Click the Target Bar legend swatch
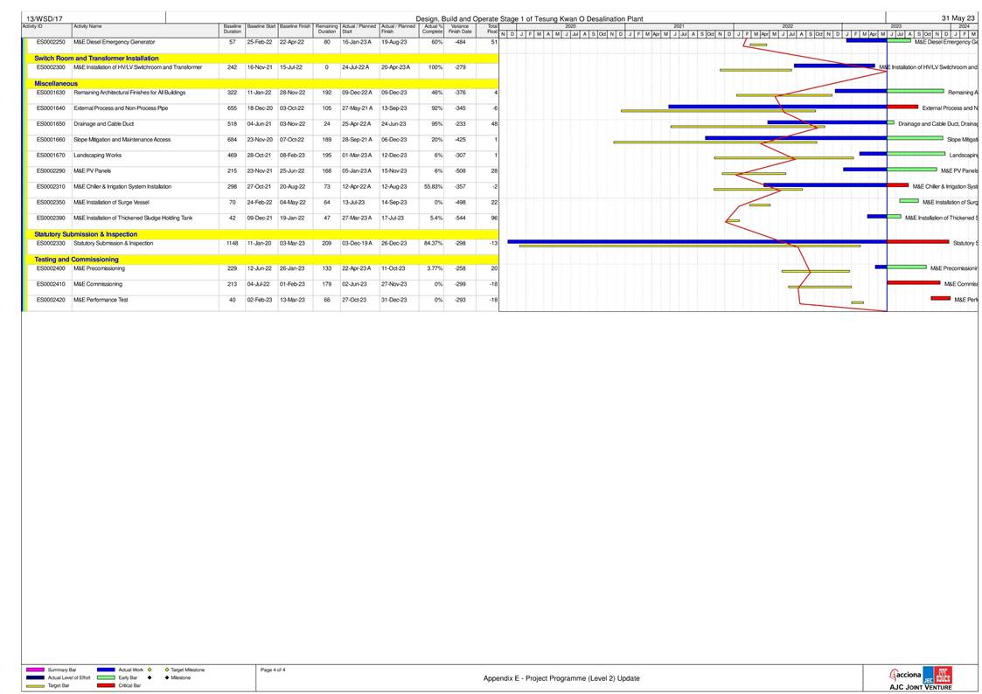 36,685
